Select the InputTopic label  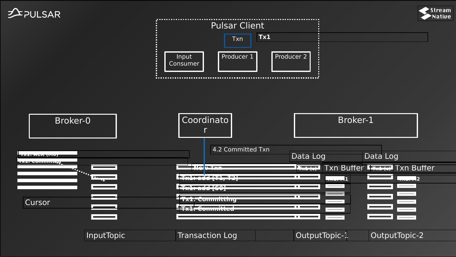(x=106, y=235)
